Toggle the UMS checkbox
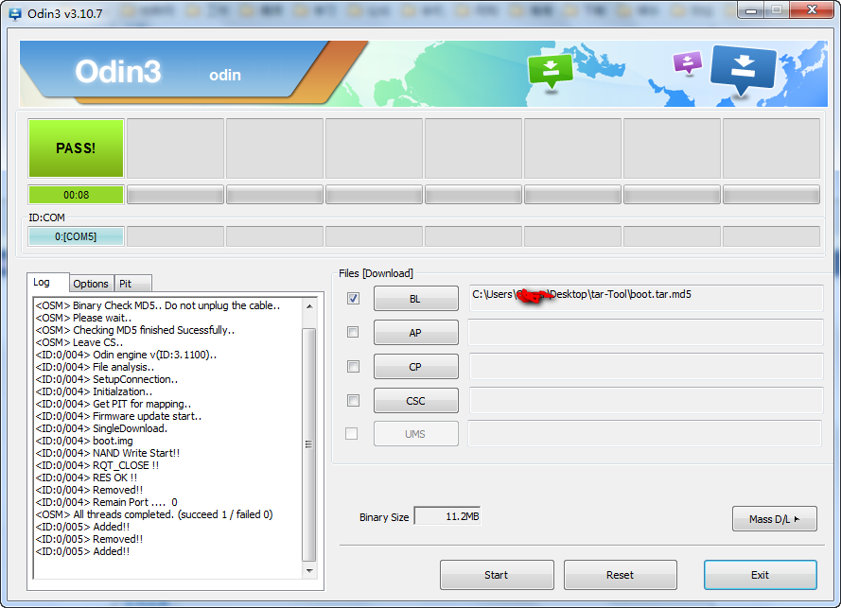The width and height of the screenshot is (841, 608). click(351, 433)
